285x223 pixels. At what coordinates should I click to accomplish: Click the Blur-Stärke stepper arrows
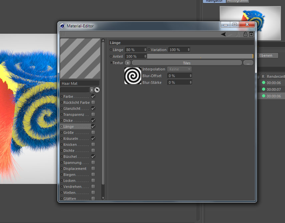point(191,82)
